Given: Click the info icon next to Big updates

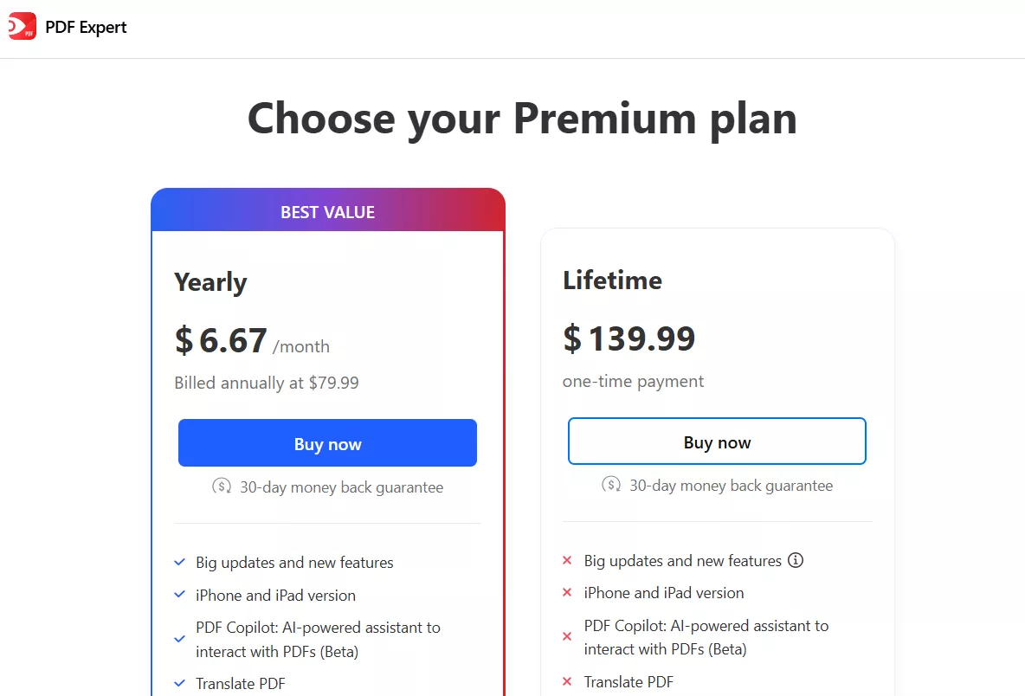Looking at the screenshot, I should [x=796, y=560].
